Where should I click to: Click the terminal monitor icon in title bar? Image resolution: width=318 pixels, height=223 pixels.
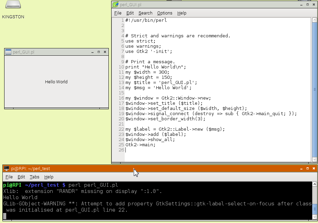[6, 169]
